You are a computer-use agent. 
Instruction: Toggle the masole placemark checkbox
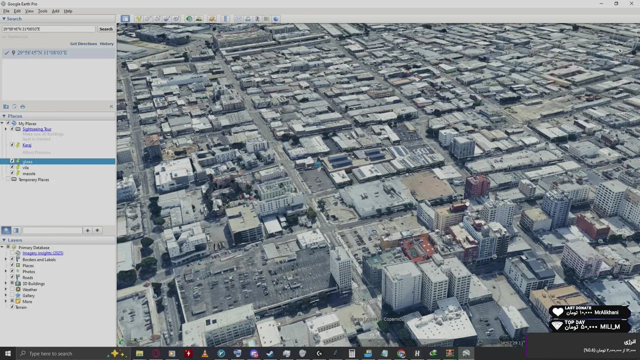pyautogui.click(x=12, y=173)
